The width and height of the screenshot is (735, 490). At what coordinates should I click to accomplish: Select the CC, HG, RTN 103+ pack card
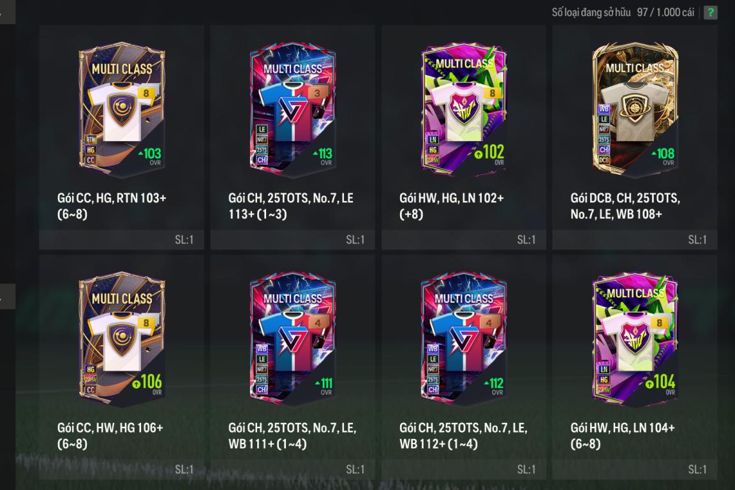122,109
